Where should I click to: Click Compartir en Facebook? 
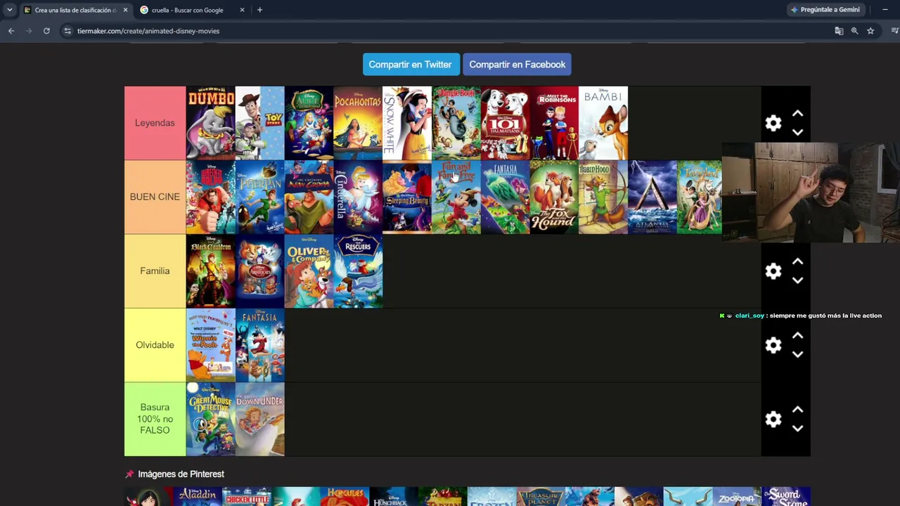click(517, 65)
